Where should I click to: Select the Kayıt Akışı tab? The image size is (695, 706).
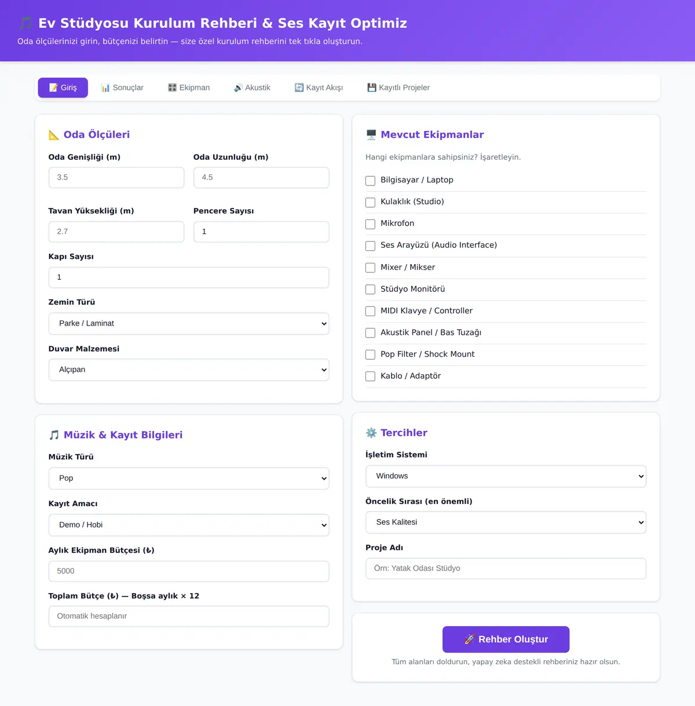pos(319,87)
